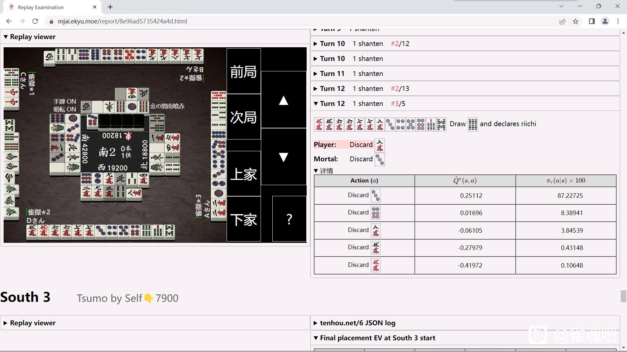Click the page vertical scrollbar thumb
627x352 pixels.
pyautogui.click(x=623, y=296)
